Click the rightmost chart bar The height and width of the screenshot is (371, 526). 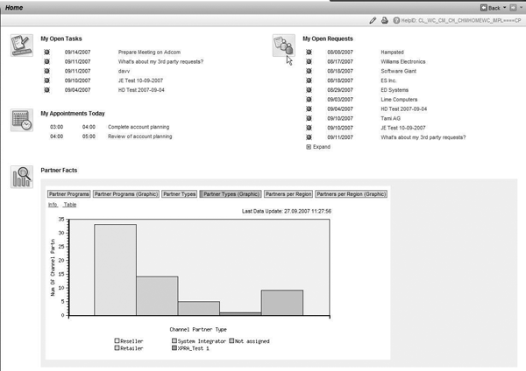coord(282,303)
